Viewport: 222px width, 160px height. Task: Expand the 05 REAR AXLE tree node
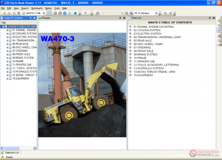coord(7,44)
